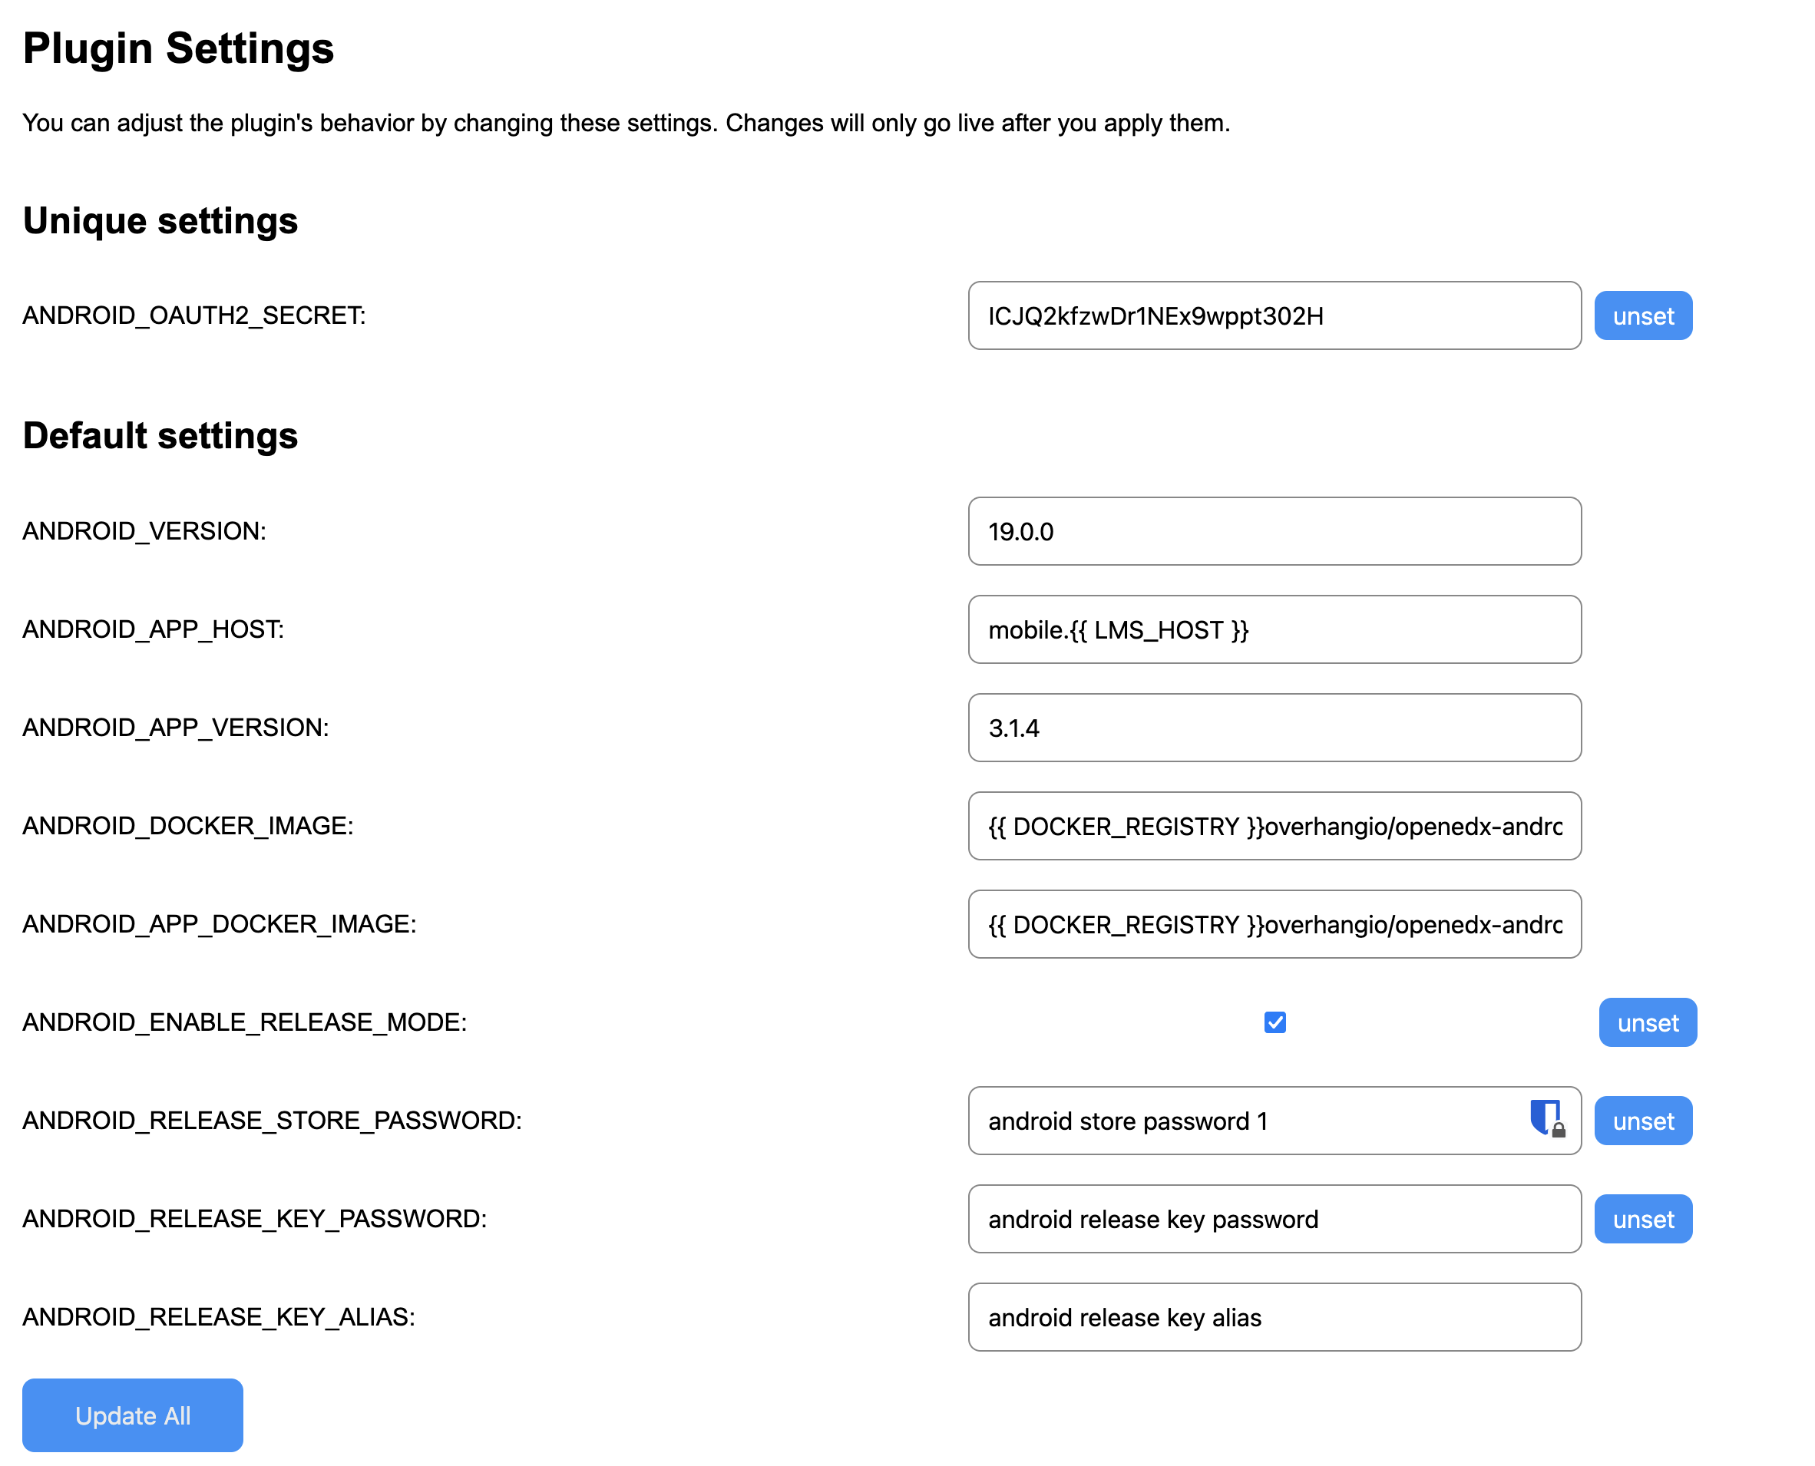This screenshot has width=1815, height=1466.
Task: Click the ANDROID_DOCKER_IMAGE input field
Action: 1274,826
